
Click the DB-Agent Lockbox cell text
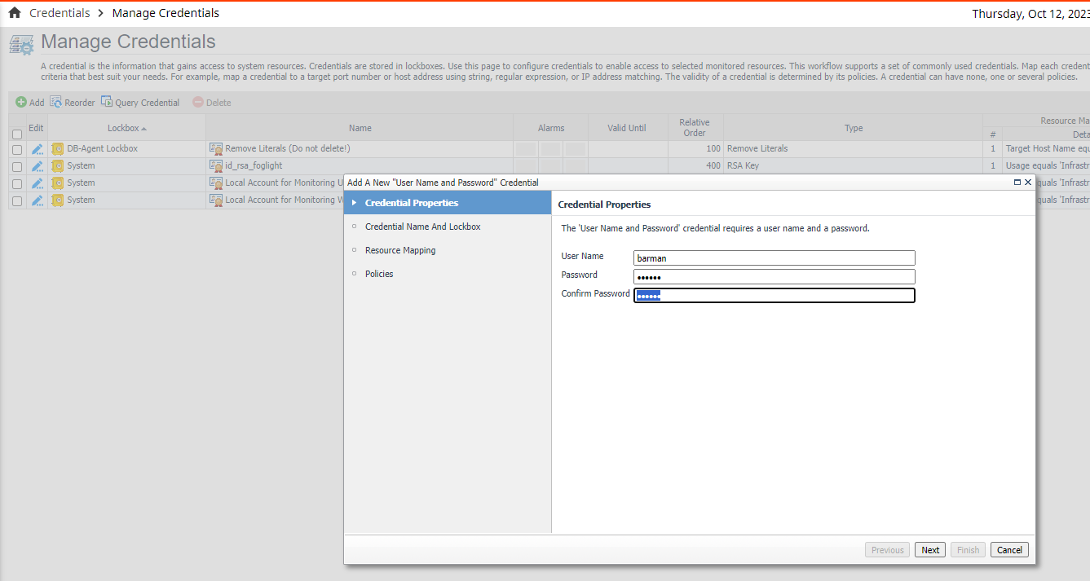tap(103, 149)
